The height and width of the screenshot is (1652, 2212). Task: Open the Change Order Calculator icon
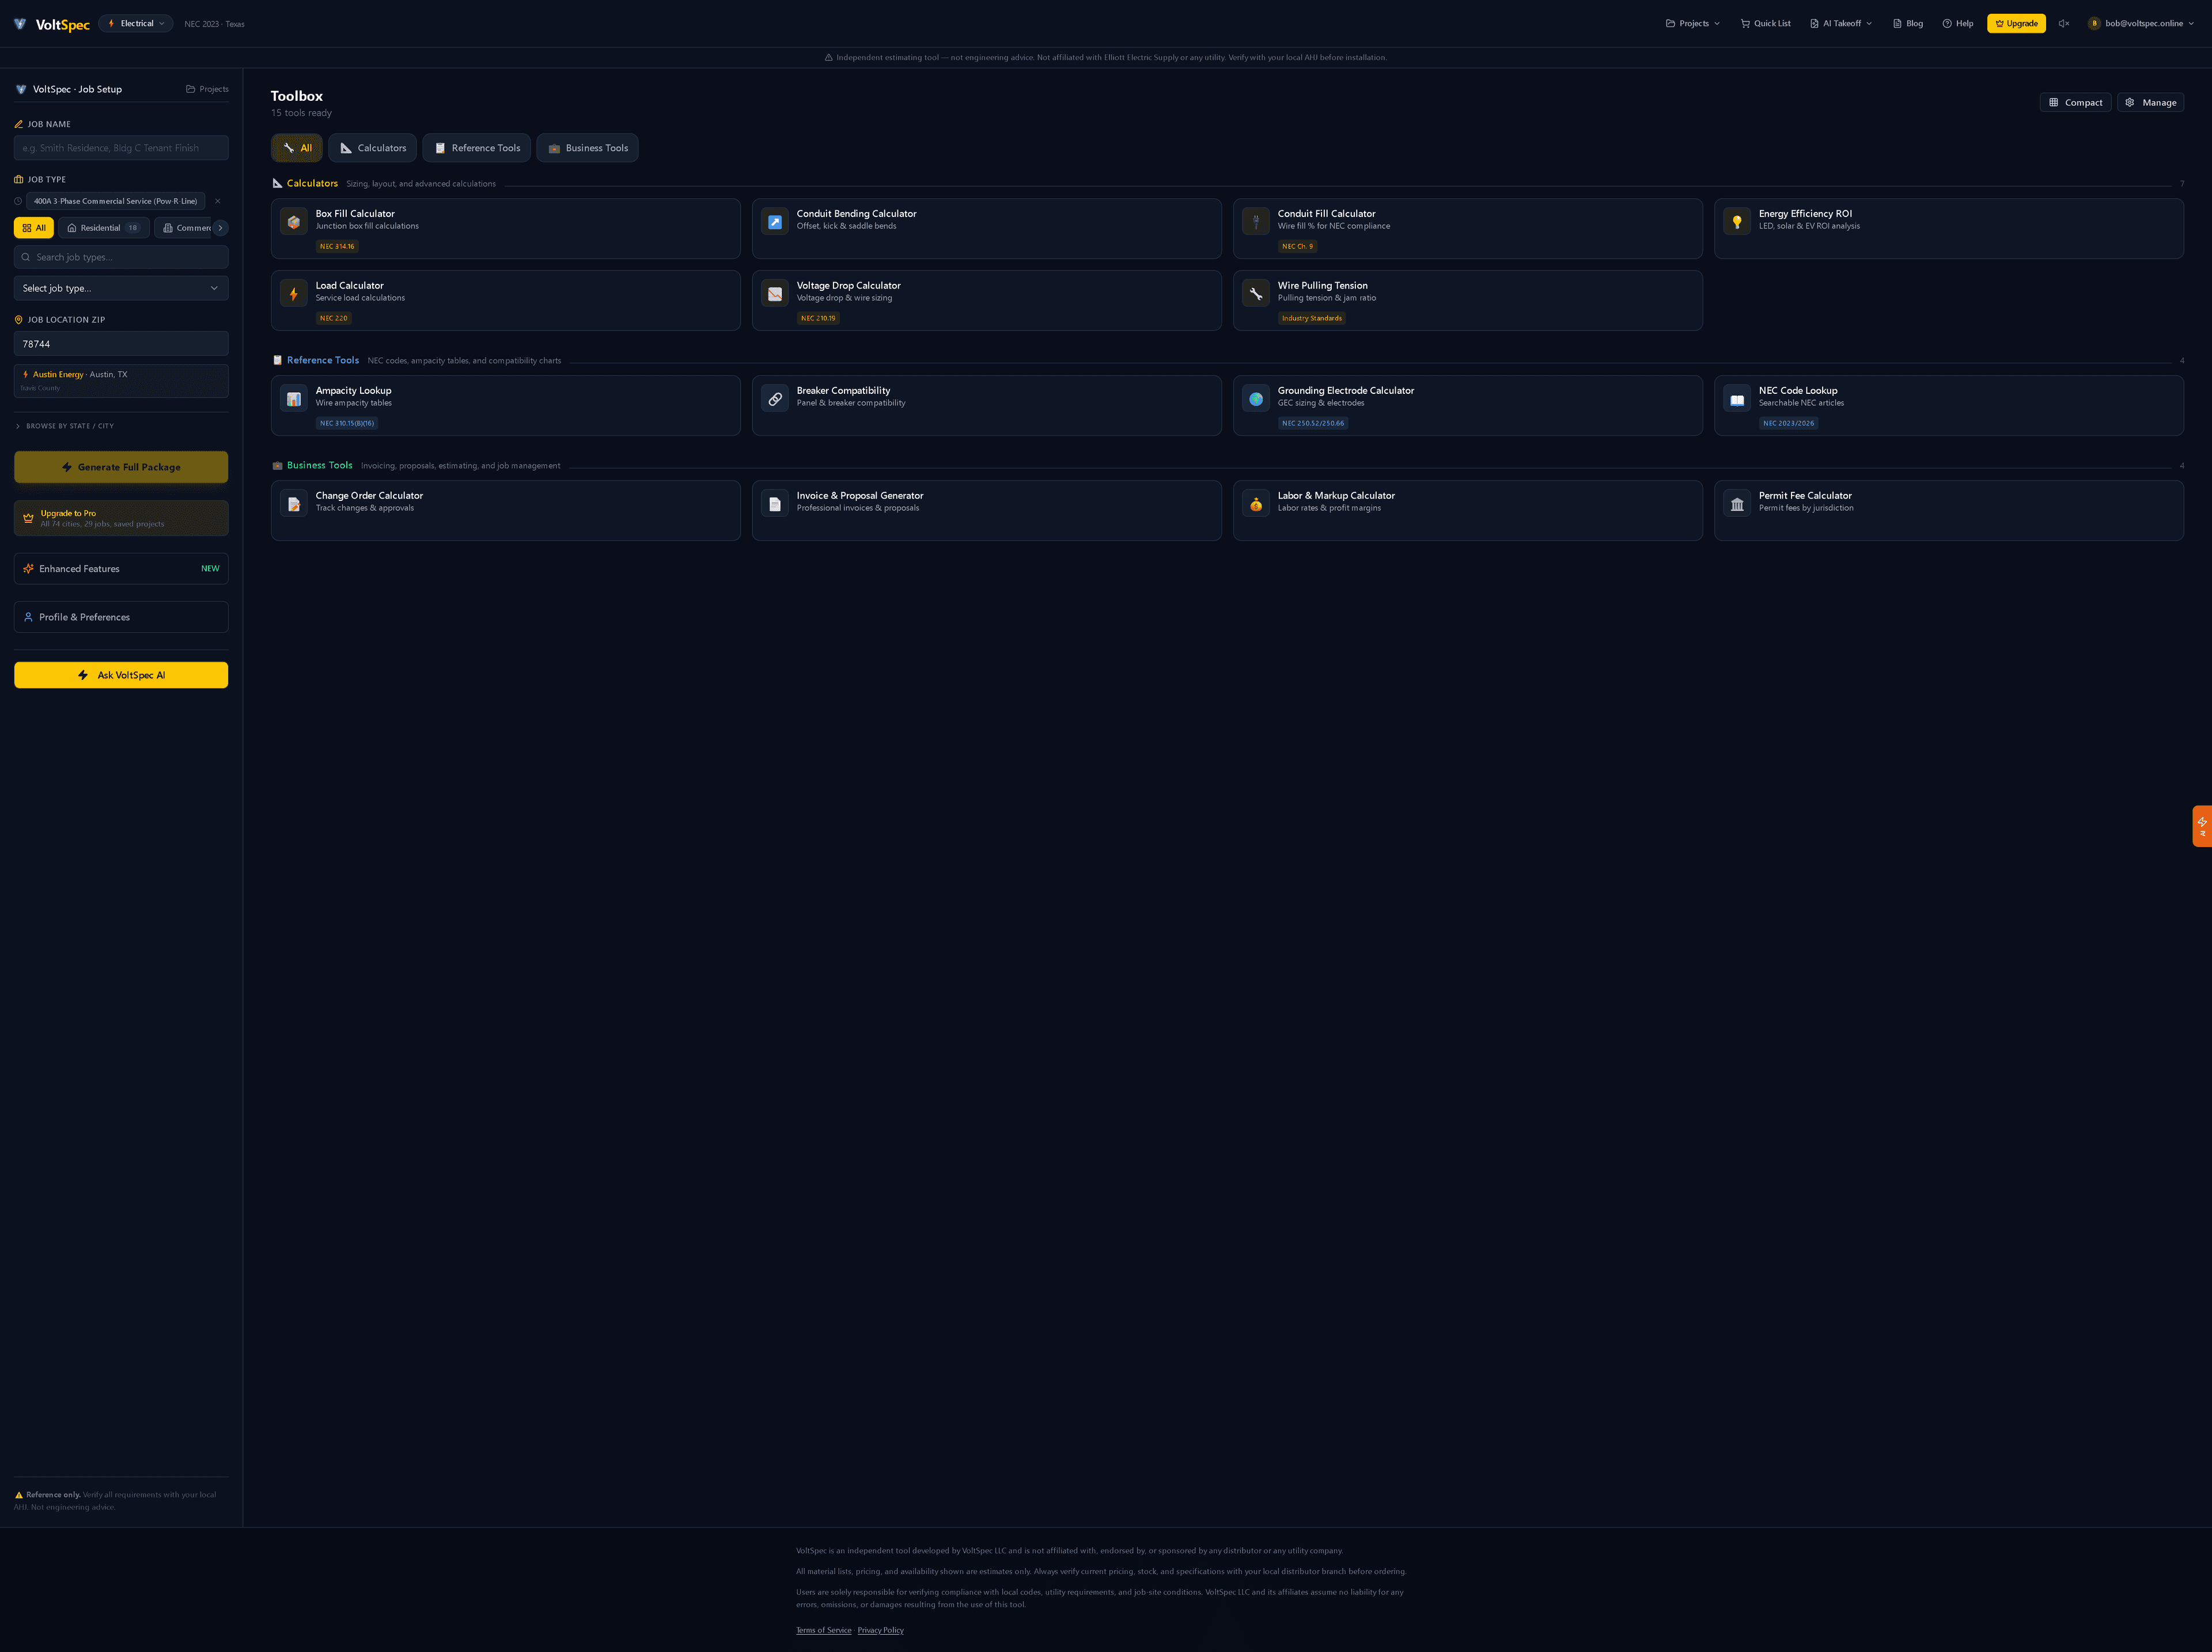point(294,504)
